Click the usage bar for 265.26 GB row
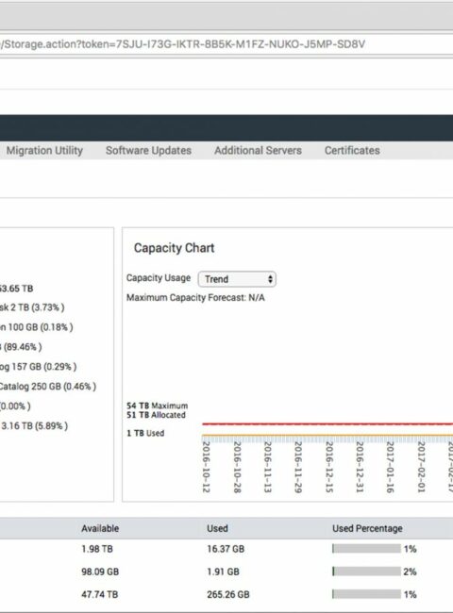Image resolution: width=453 pixels, height=613 pixels. tap(366, 594)
